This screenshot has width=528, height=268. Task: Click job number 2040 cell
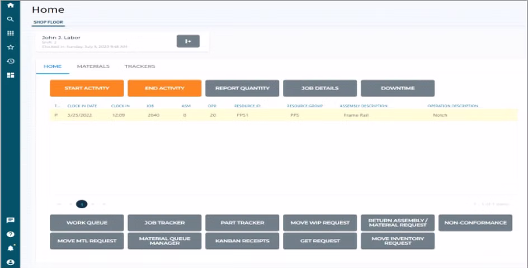(x=154, y=116)
